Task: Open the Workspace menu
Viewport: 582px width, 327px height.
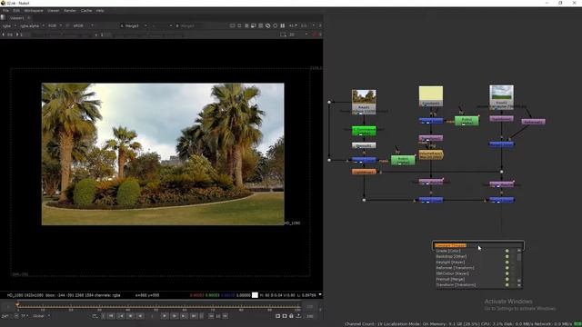Action: [34, 11]
